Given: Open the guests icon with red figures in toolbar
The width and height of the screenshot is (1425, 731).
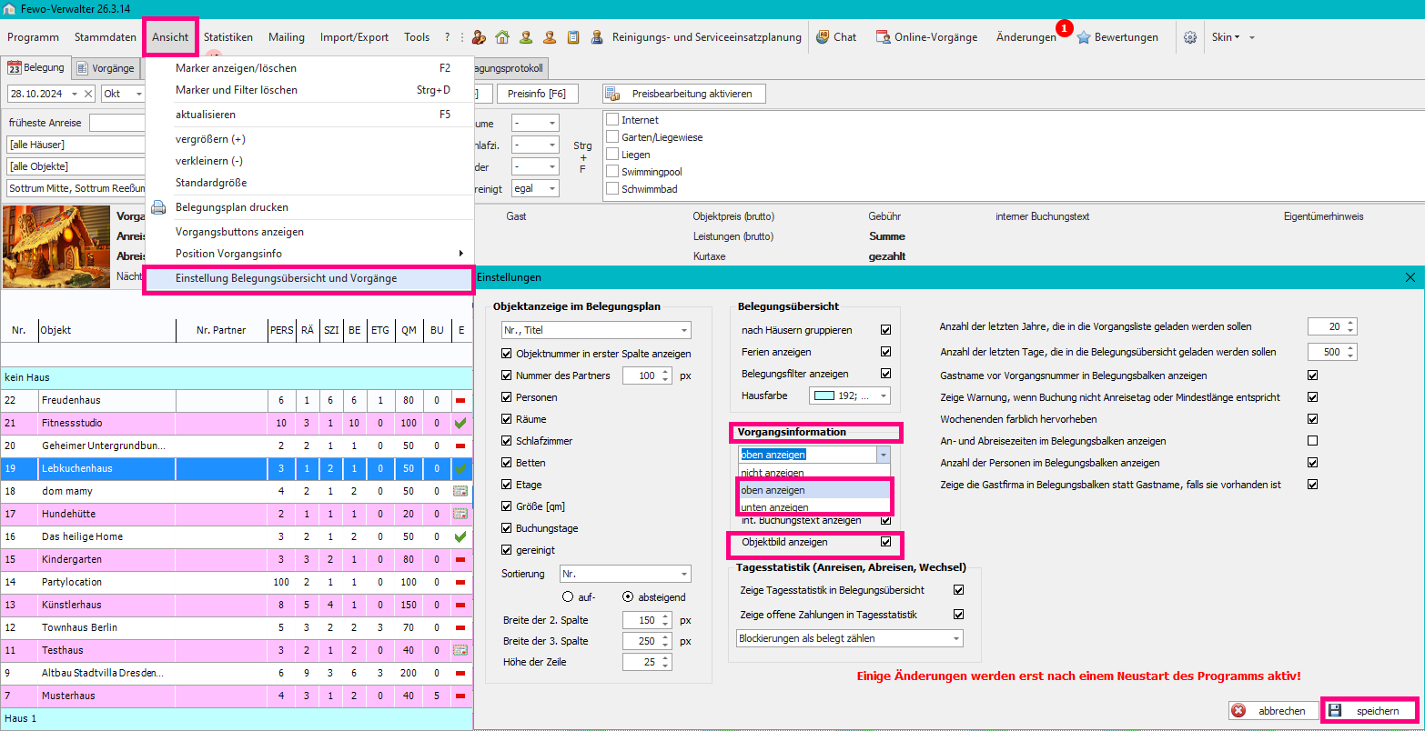Looking at the screenshot, I should [x=479, y=37].
